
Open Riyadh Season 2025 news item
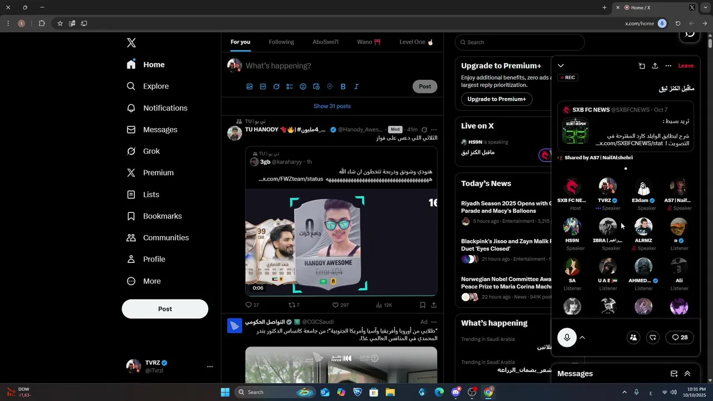506,213
